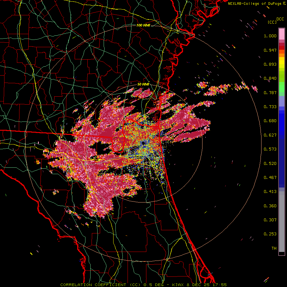This screenshot has height=287, width=287.
Task: Click the 0.627 scale value
Action: 270,135
